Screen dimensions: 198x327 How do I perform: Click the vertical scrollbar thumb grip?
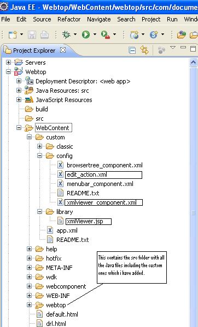point(193,213)
